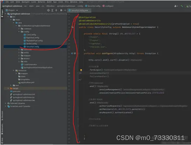Collapse the springboot-adminvue root node

5,14
